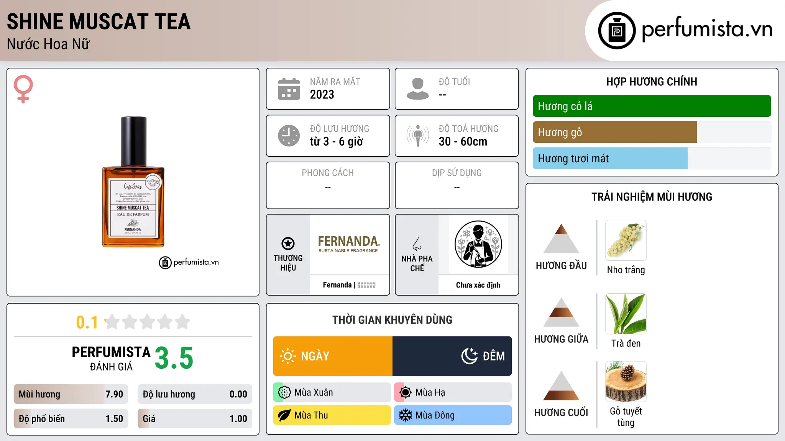This screenshot has width=785, height=441.
Task: Click the green 3.5 Perfumista score
Action: pos(174,358)
